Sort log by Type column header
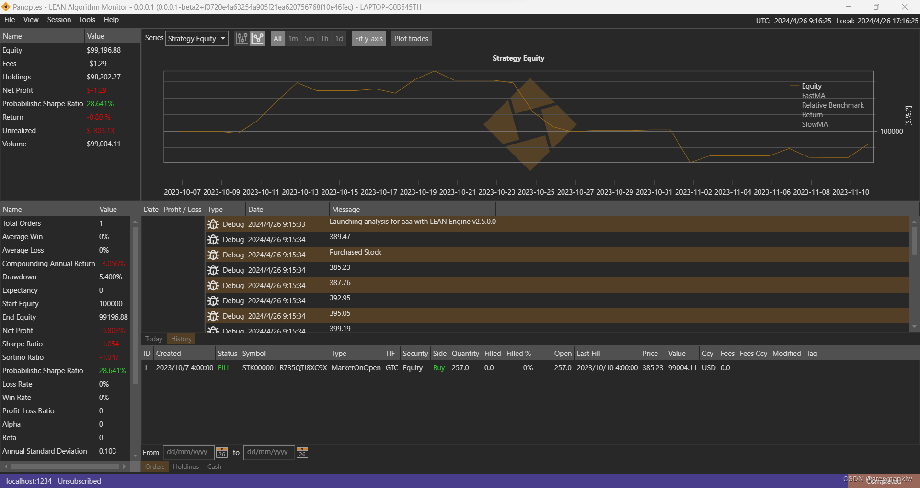 click(x=225, y=210)
